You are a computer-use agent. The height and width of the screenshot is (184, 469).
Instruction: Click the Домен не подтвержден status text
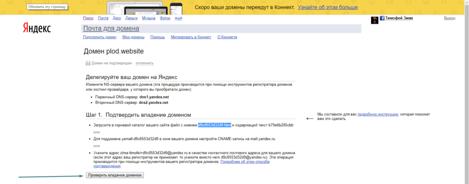112,63
